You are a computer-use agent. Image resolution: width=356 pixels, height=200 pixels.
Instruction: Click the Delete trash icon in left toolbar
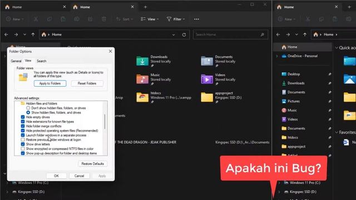pyautogui.click(x=104, y=19)
